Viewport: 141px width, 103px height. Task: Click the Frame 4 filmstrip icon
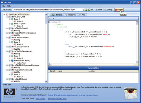pos(12,19)
